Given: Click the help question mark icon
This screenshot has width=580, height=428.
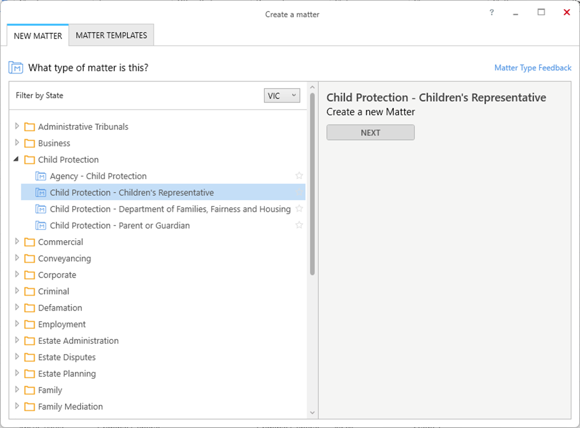Looking at the screenshot, I should 492,13.
